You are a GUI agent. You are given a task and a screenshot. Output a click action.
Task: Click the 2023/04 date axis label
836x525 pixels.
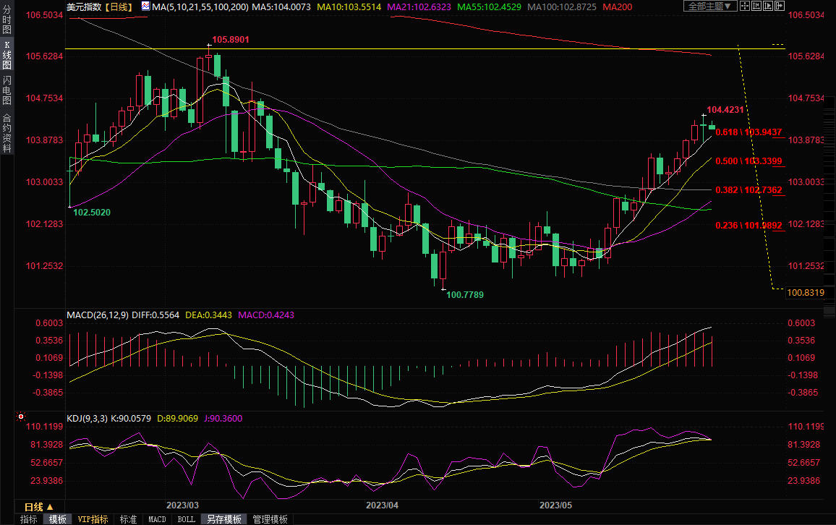(x=382, y=505)
